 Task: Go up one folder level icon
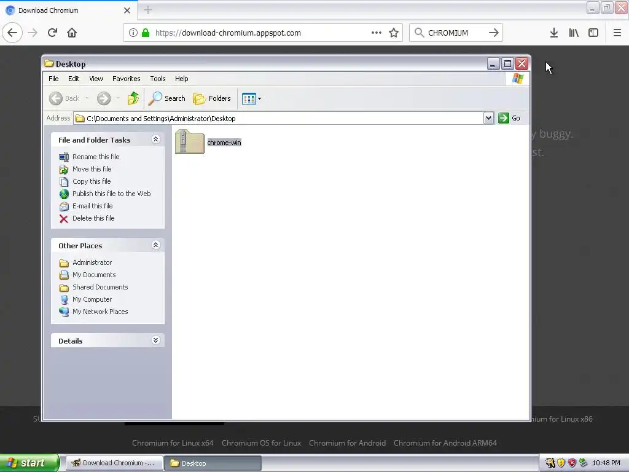(x=133, y=98)
